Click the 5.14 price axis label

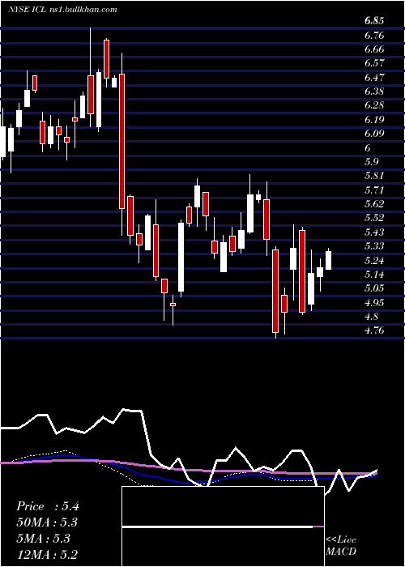tap(374, 275)
